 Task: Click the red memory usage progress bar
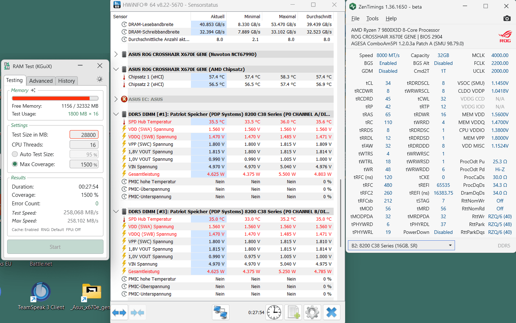(55, 98)
